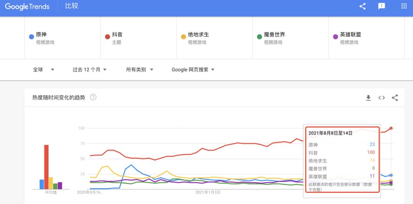Click the Google Trends logo
The width and height of the screenshot is (413, 204).
point(27,6)
